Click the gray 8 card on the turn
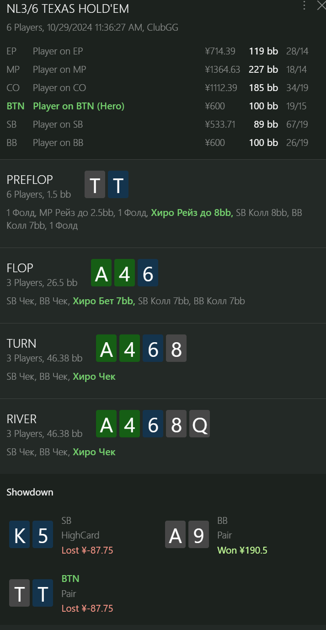The width and height of the screenshot is (326, 630). [x=176, y=349]
